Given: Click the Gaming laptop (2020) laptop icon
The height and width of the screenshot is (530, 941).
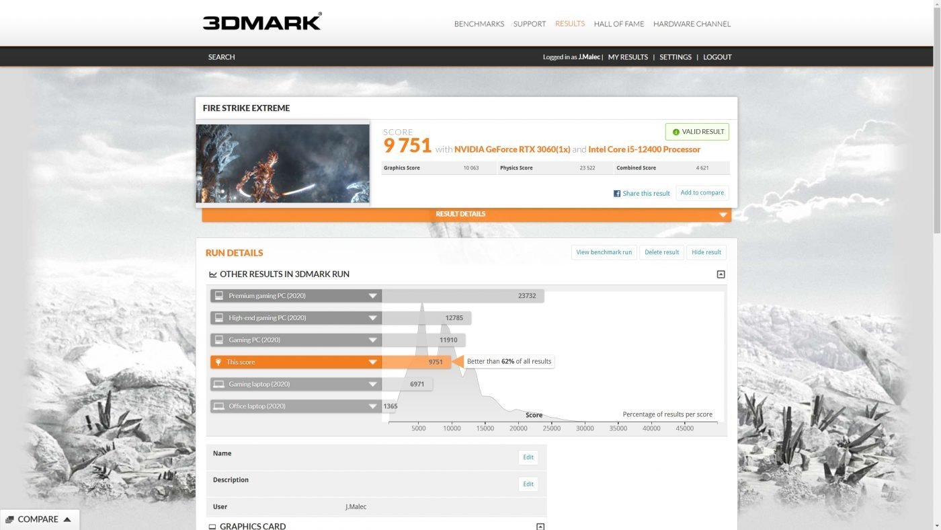Looking at the screenshot, I should (x=218, y=385).
